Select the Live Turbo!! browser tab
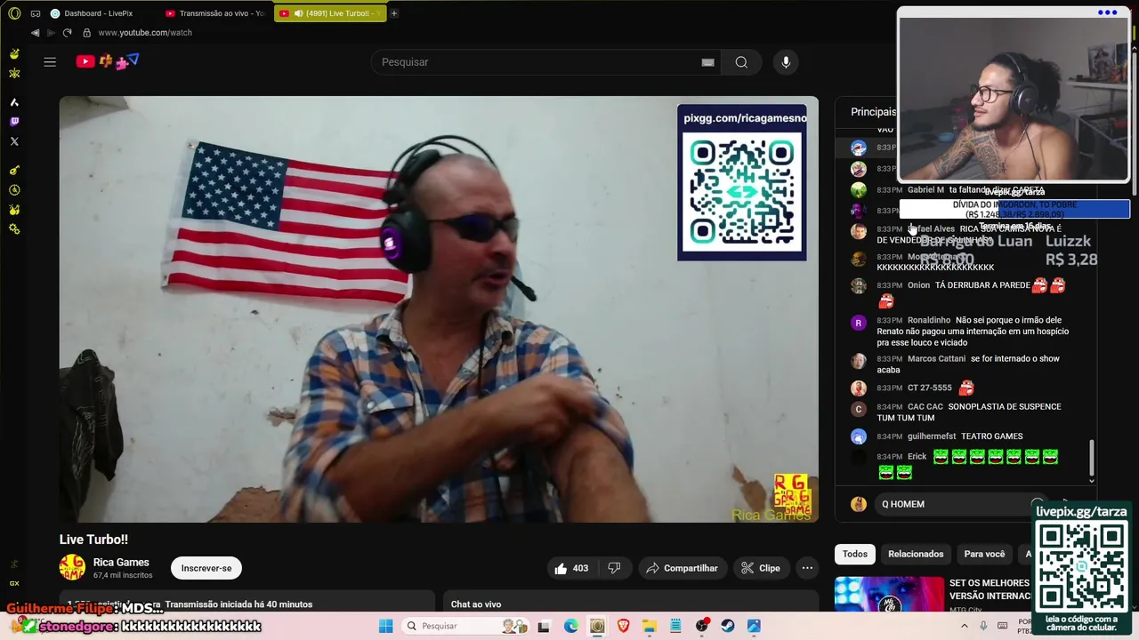The width and height of the screenshot is (1139, 640). pos(331,13)
